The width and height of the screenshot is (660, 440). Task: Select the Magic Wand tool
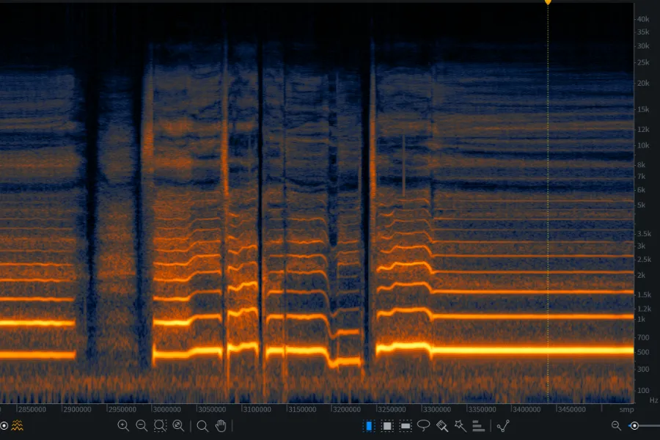460,425
